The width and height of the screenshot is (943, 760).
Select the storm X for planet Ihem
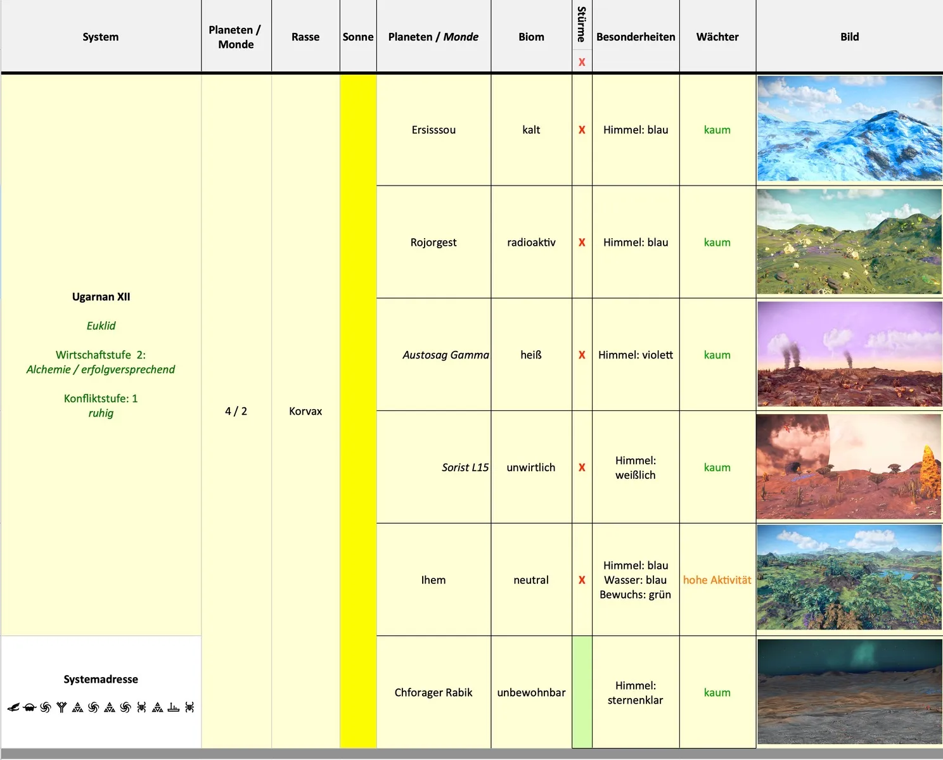tap(582, 580)
